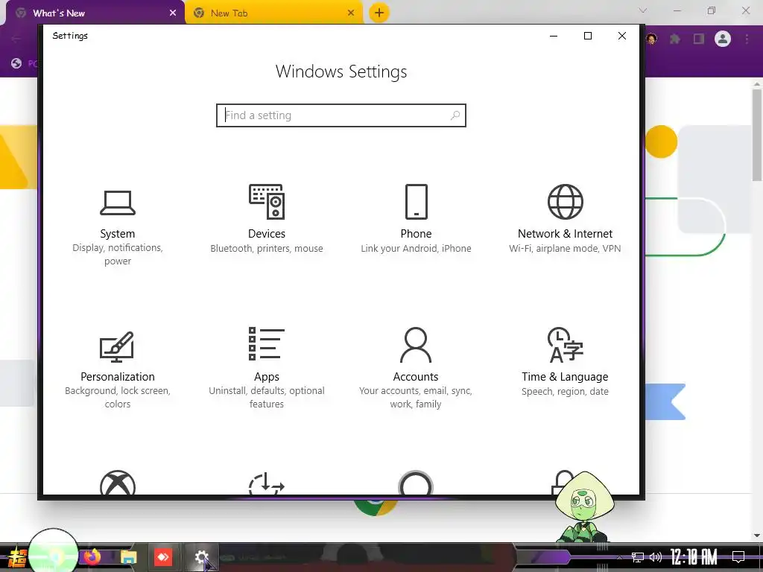Viewport: 763px width, 572px height.
Task: Open Chrome's extensions puzzle icon
Action: [x=675, y=39]
